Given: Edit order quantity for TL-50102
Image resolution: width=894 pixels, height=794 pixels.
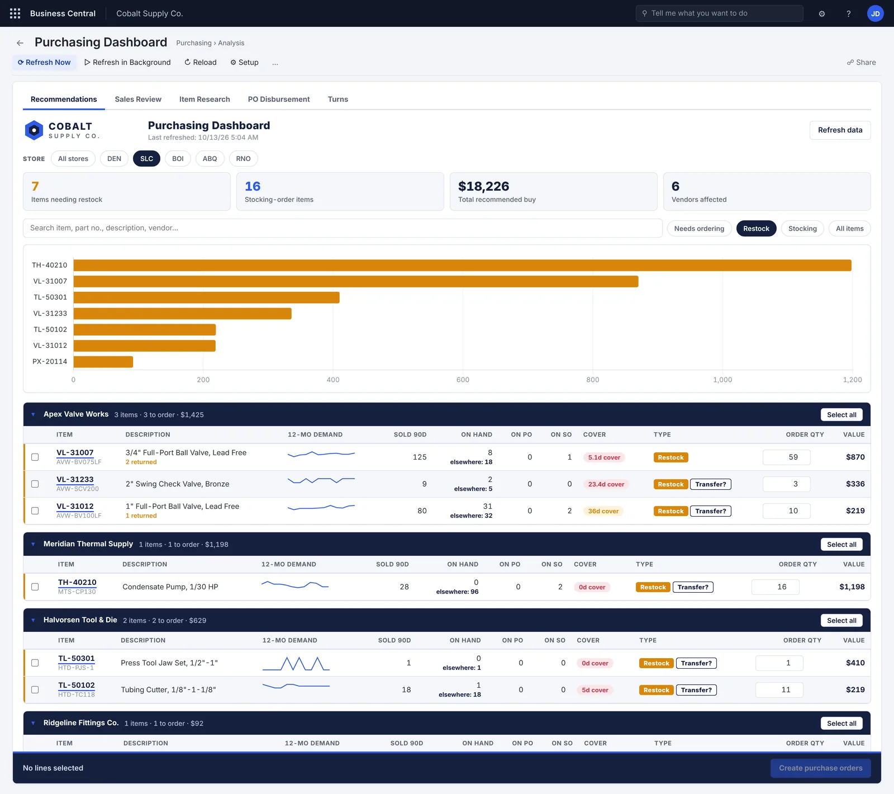Looking at the screenshot, I should click(x=779, y=690).
